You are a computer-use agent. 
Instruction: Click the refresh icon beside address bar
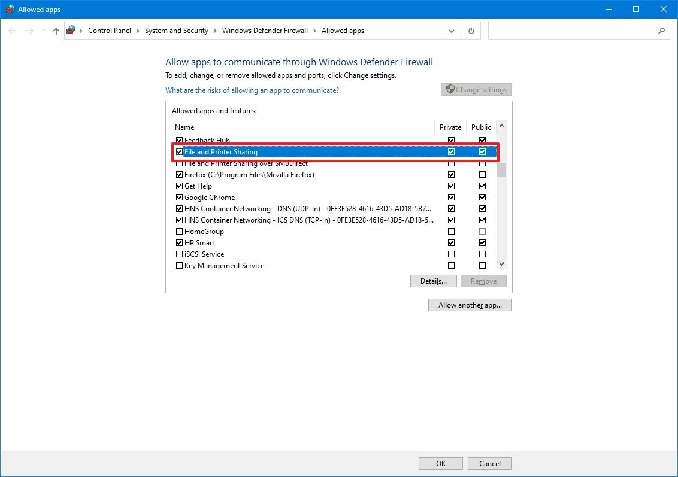click(x=471, y=31)
